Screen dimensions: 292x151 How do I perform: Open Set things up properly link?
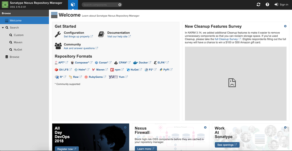[78, 37]
